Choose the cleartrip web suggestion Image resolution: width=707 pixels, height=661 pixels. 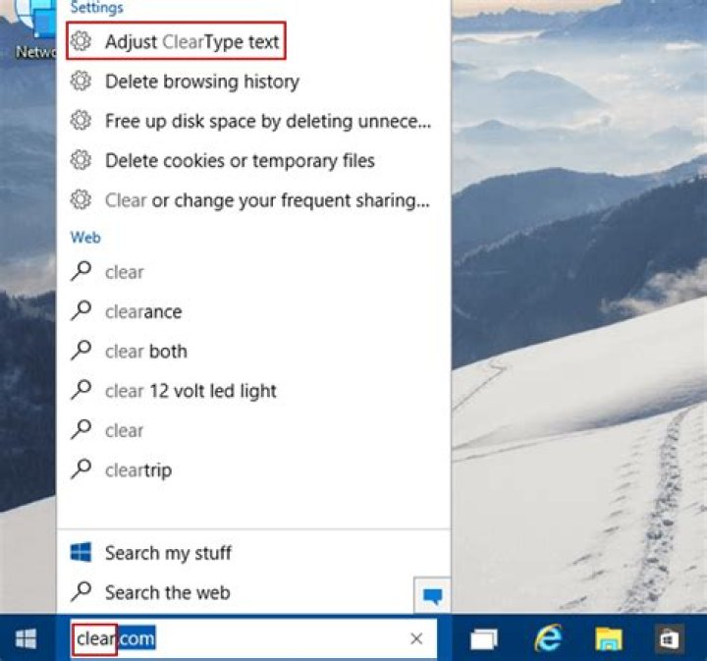[253, 469]
